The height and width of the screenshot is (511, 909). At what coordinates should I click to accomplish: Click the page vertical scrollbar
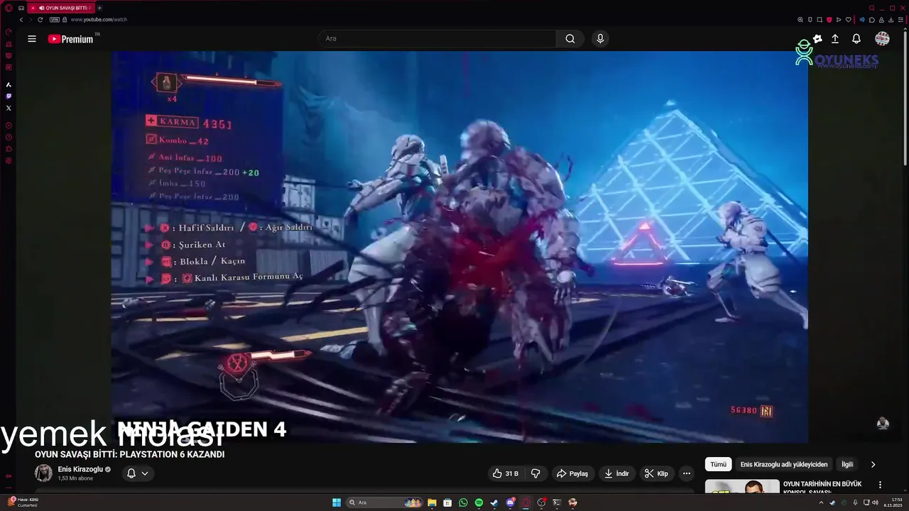[x=905, y=99]
